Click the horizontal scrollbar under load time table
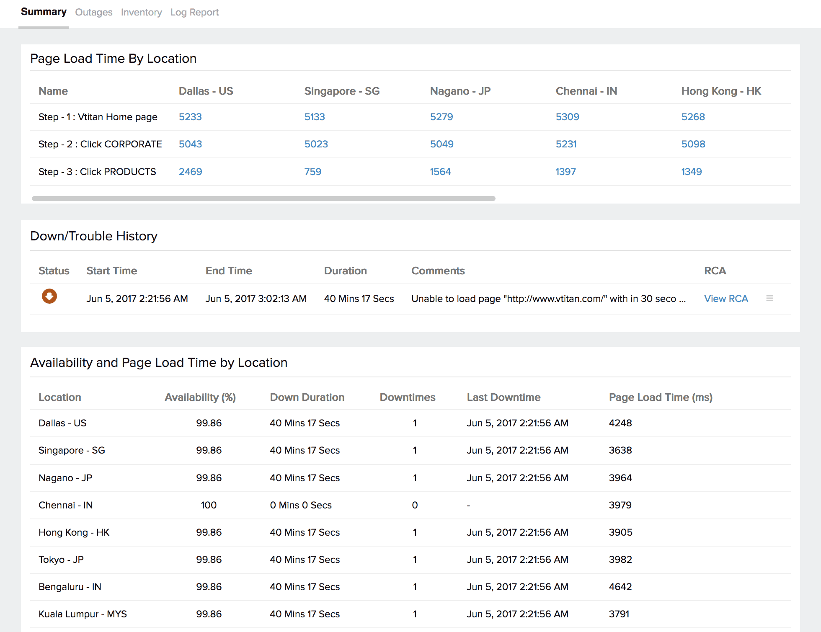This screenshot has height=632, width=821. (x=263, y=199)
